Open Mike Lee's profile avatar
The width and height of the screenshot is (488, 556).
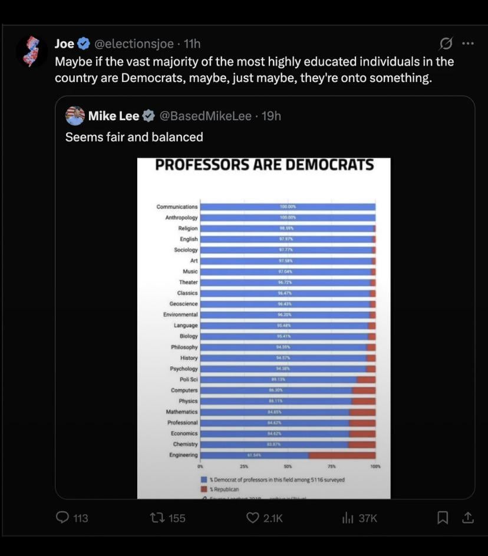[x=75, y=116]
